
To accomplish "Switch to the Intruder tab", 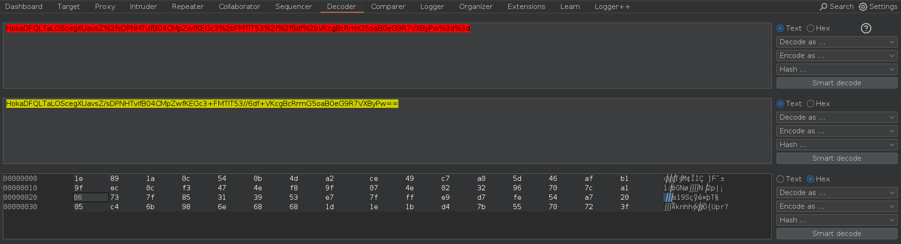I will (143, 7).
